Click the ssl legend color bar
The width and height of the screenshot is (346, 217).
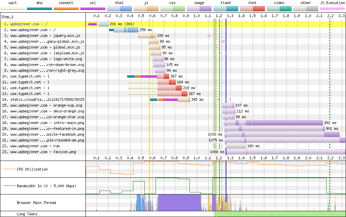point(93,8)
